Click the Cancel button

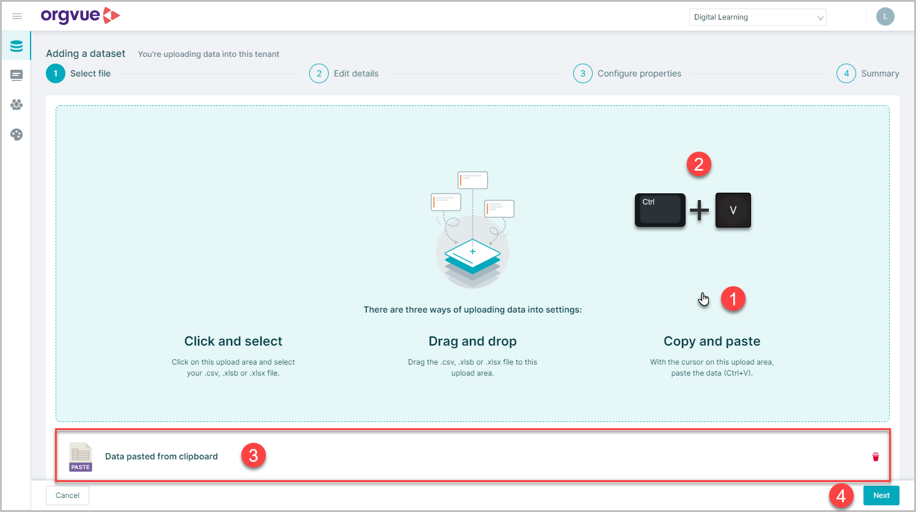click(67, 495)
